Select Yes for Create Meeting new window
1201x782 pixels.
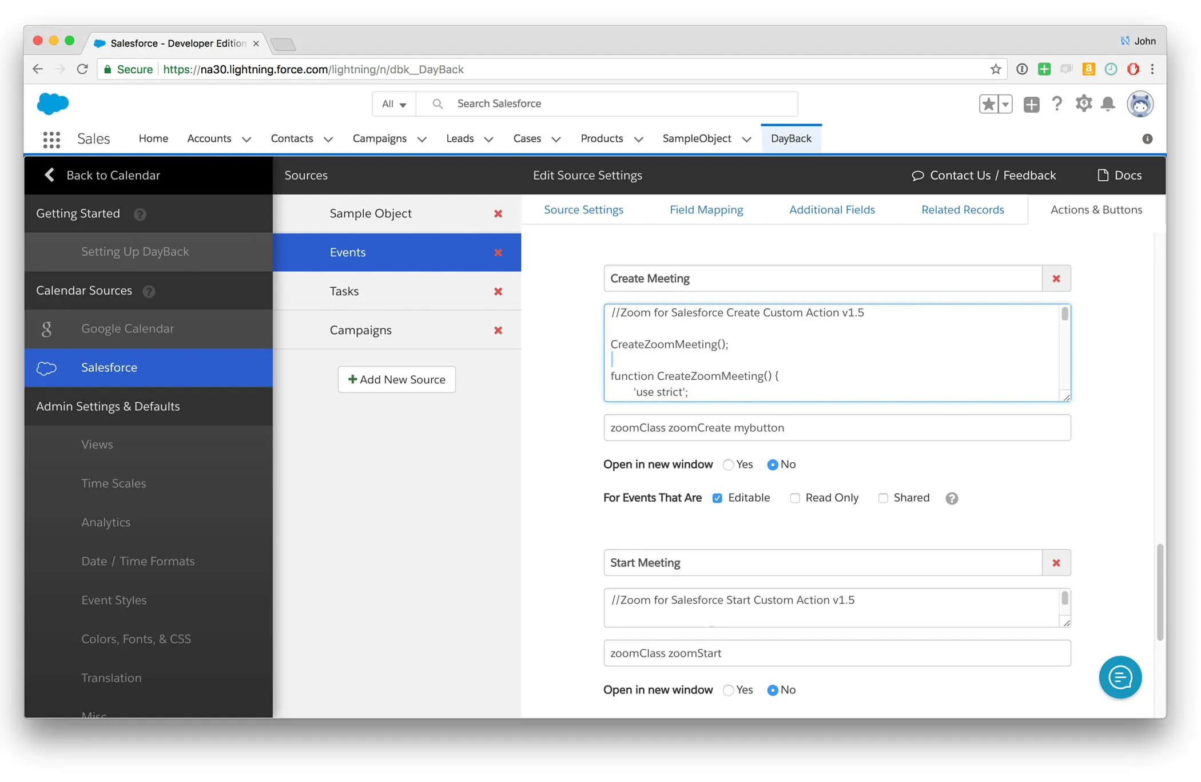click(x=728, y=465)
